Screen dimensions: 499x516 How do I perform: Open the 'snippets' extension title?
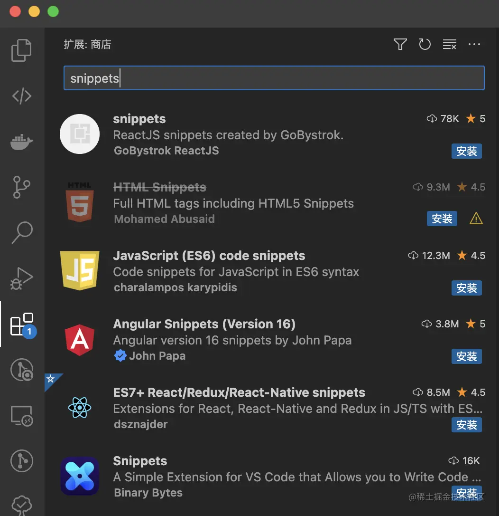coord(139,119)
